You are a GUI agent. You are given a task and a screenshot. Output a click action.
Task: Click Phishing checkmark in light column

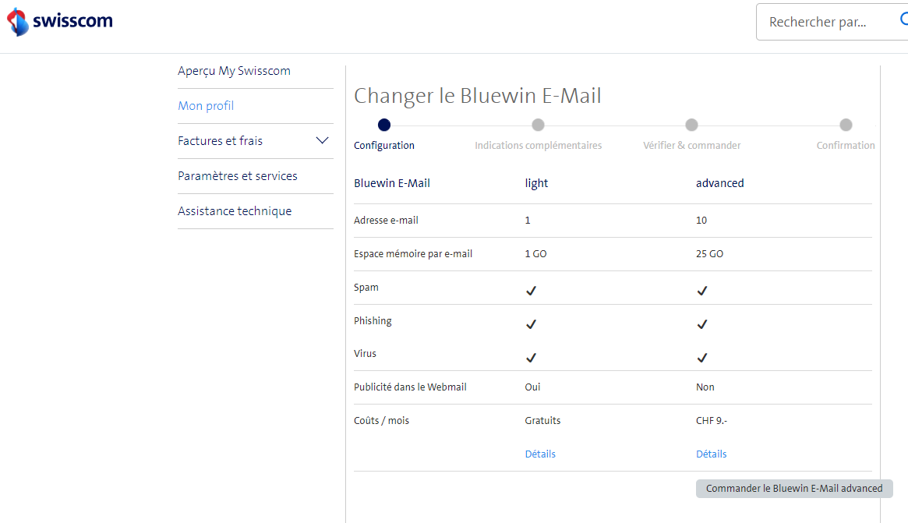coord(531,324)
